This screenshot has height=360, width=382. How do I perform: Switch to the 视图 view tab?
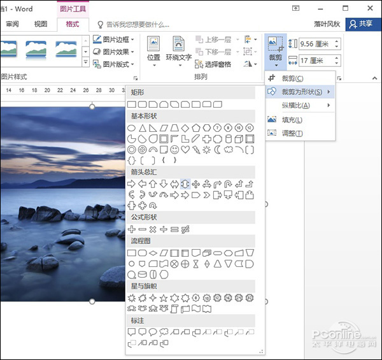[x=41, y=24]
